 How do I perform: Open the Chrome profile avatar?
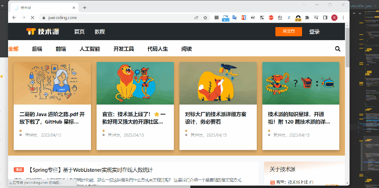[334, 18]
